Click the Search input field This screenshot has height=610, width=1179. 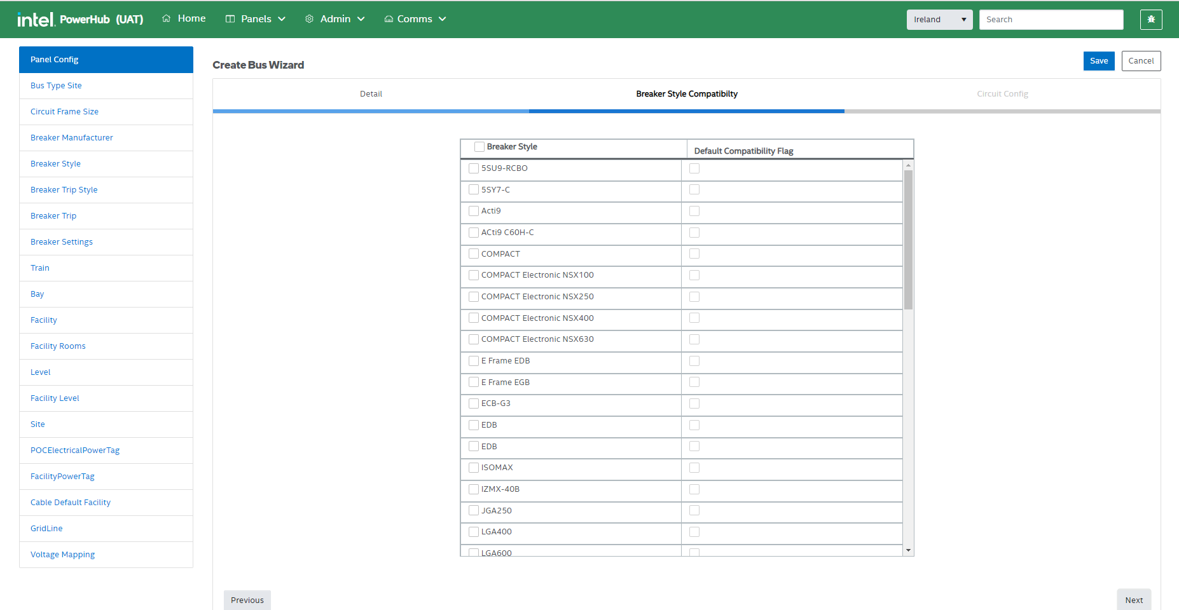point(1051,20)
